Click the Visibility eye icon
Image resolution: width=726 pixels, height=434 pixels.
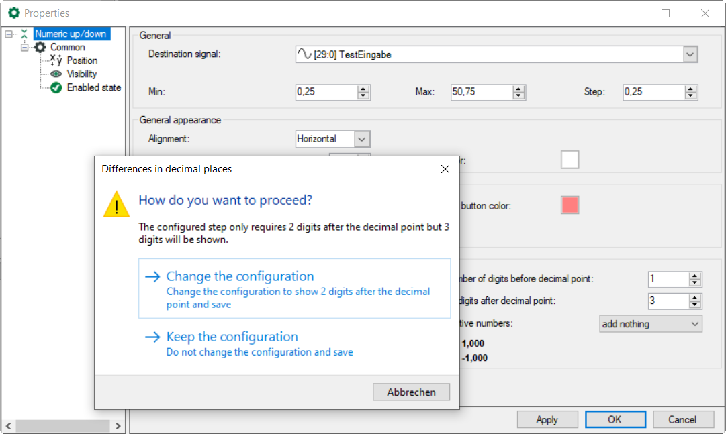[56, 74]
